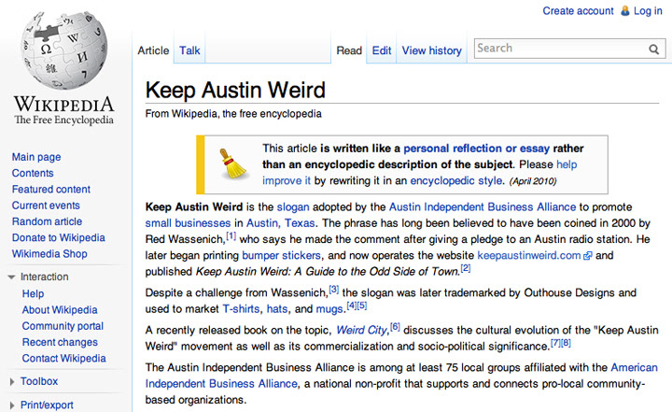The width and height of the screenshot is (672, 412).
Task: Open Austin Independent Business Alliance link
Action: pos(483,206)
